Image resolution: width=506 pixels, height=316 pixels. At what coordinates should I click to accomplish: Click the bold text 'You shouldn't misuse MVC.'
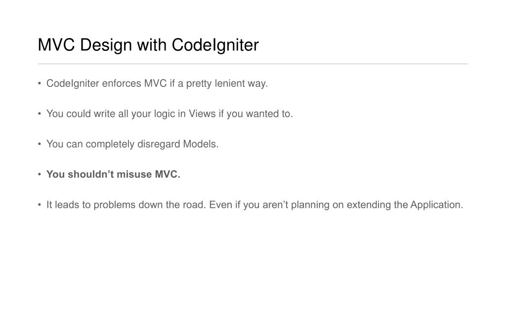click(x=113, y=174)
